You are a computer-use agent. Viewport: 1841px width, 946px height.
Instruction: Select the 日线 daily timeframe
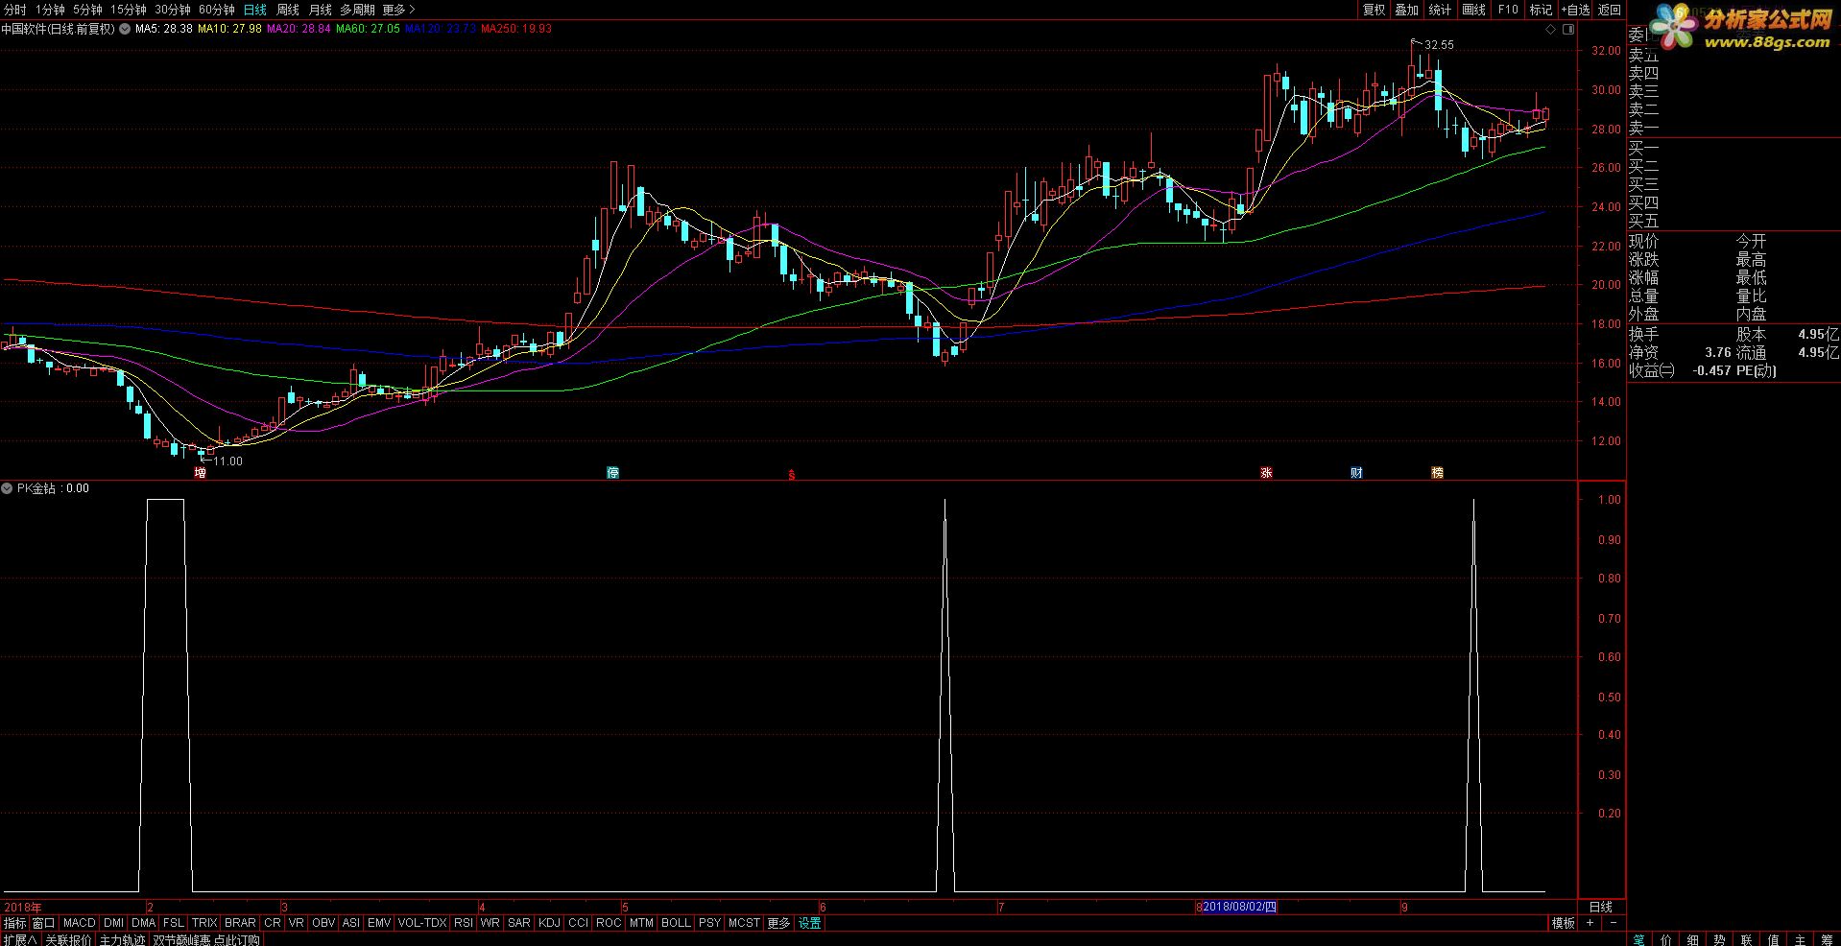(255, 10)
